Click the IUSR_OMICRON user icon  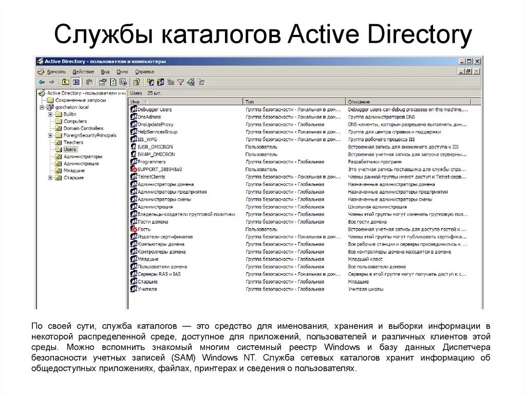pos(134,147)
